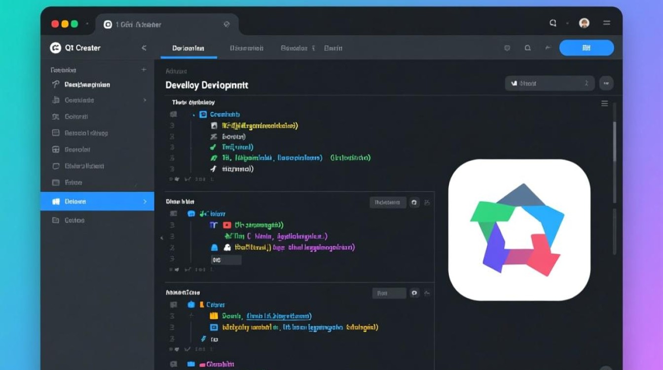Collapse the sidebar with the Qt Creator header chevron
Image resolution: width=663 pixels, height=370 pixels.
(144, 48)
